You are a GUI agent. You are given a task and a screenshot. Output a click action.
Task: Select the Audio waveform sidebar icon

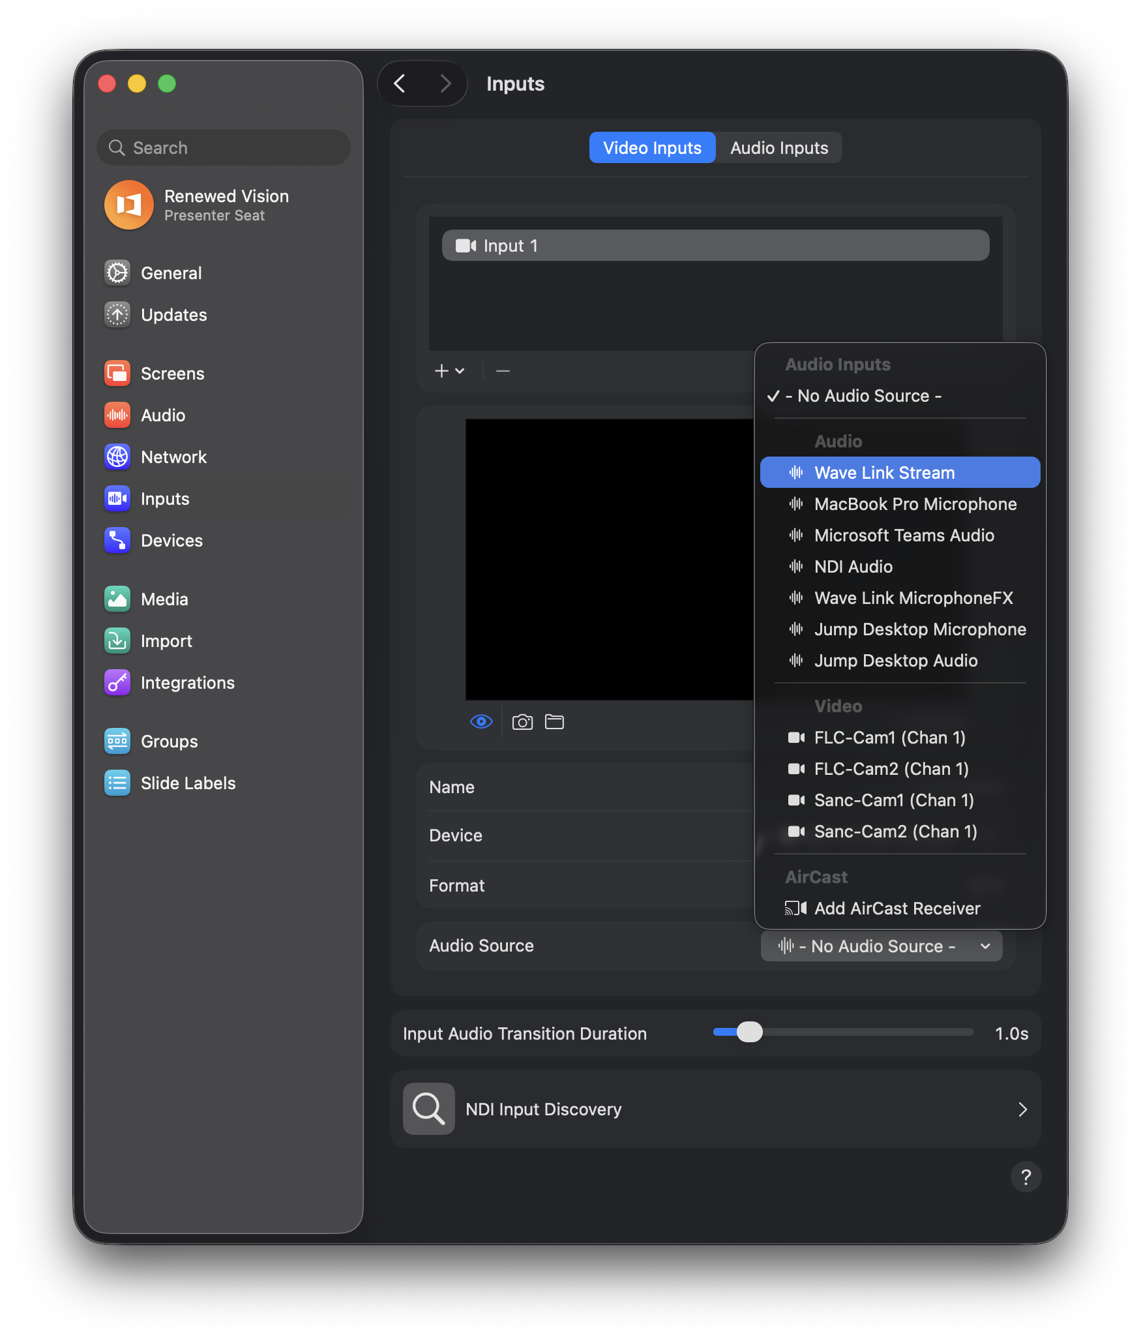tap(117, 415)
